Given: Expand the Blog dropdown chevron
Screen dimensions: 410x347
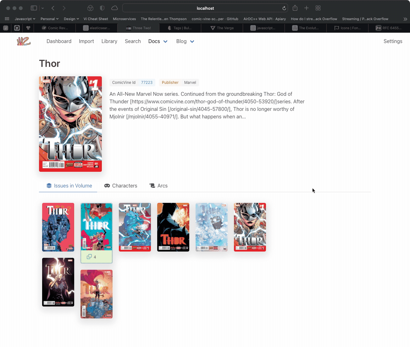Looking at the screenshot, I should (x=192, y=41).
